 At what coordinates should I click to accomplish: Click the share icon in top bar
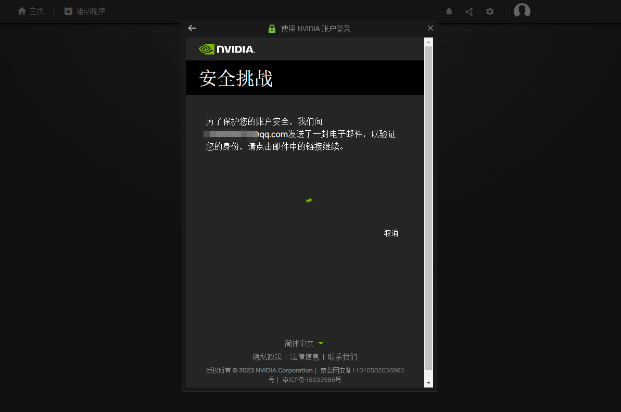pos(468,11)
